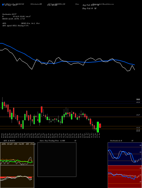The height and width of the screenshot is (188, 142).
Task: Click the 'ADX: 13.43 +DY: 14.08 -DY: 18.45' readout
Action: click(x=18, y=144)
